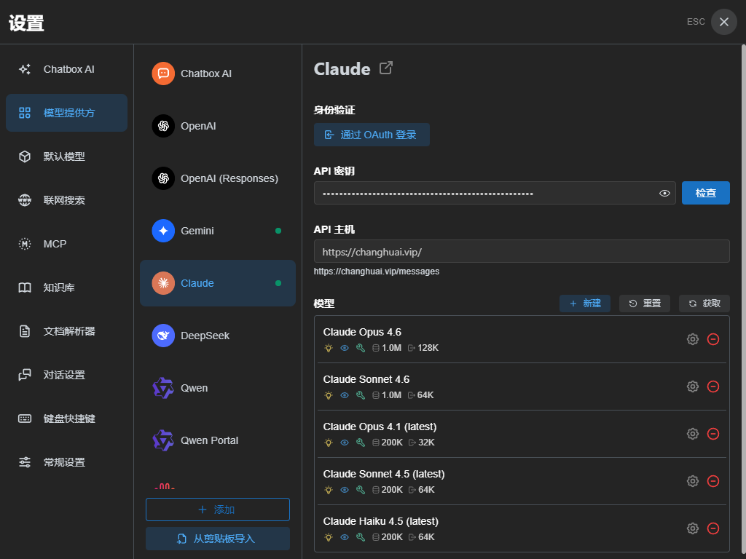Select the Claude provider

click(217, 283)
